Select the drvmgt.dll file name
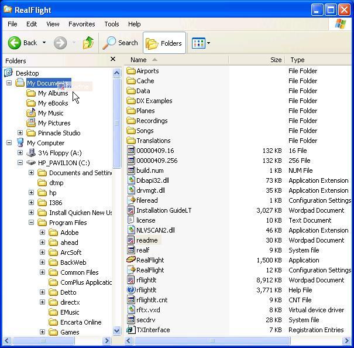Screen dimensions: 354x348 [x=150, y=190]
